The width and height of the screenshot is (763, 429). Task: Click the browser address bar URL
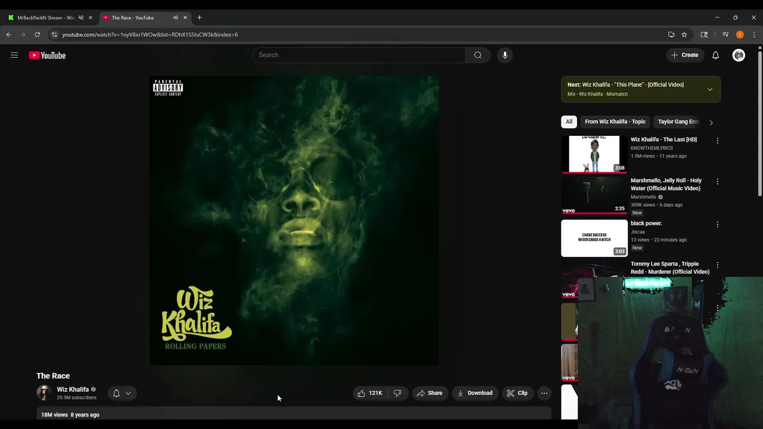tap(150, 35)
